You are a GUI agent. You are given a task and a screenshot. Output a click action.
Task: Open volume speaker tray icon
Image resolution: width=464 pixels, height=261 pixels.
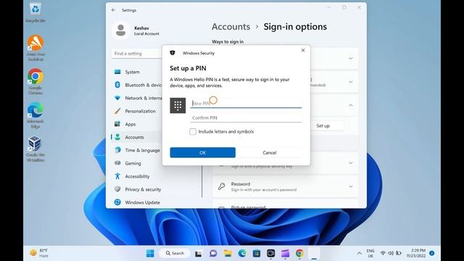[391, 253]
